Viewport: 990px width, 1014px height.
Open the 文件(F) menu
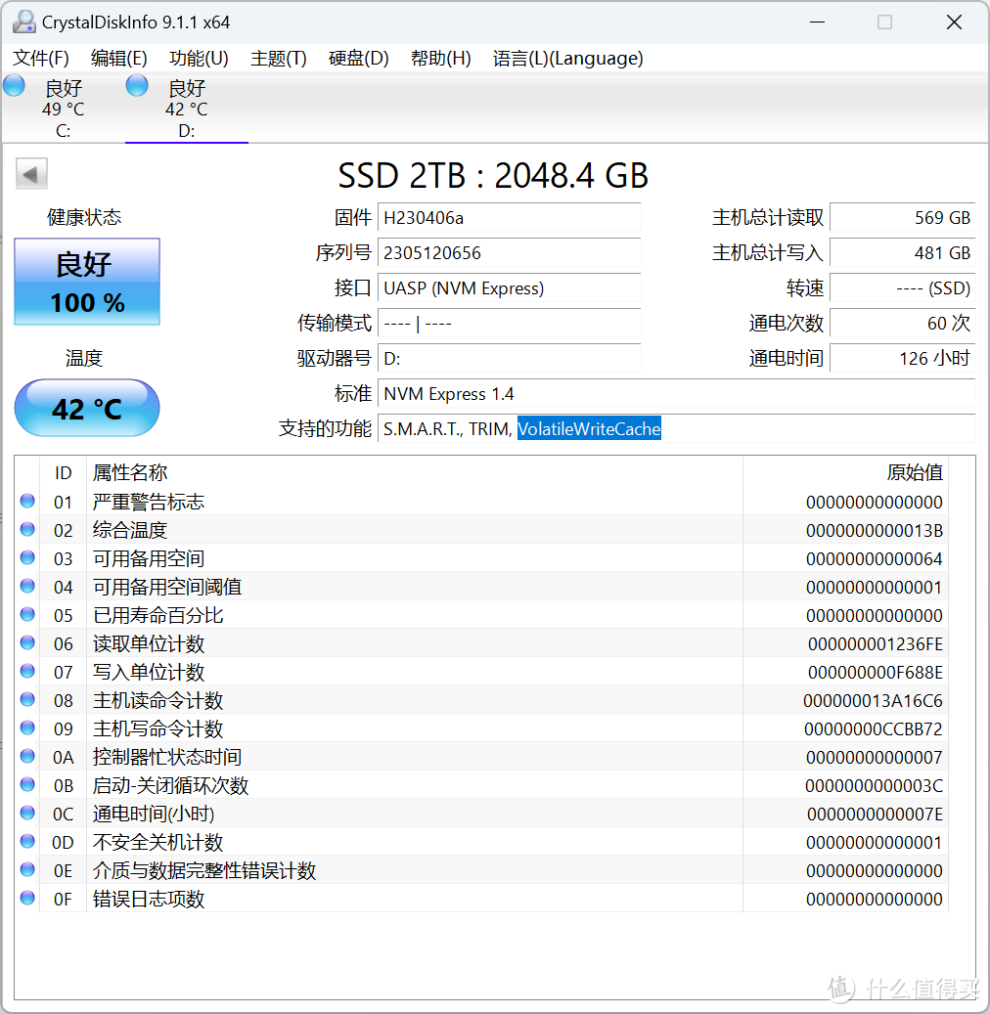click(x=41, y=59)
